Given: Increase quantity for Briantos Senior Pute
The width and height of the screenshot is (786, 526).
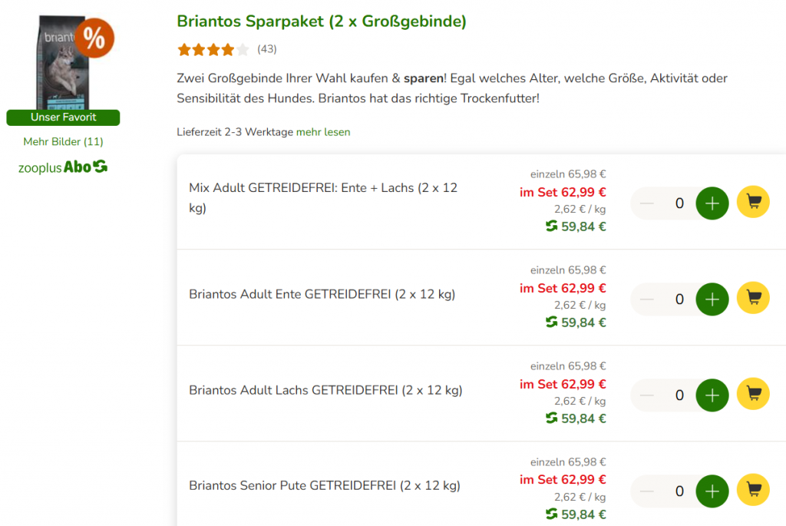Looking at the screenshot, I should [712, 491].
